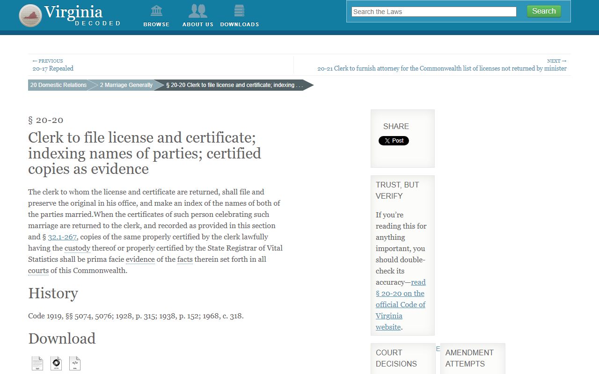Select § 20-20 Clerk to file breadcrumb
The width and height of the screenshot is (599, 374).
(234, 85)
